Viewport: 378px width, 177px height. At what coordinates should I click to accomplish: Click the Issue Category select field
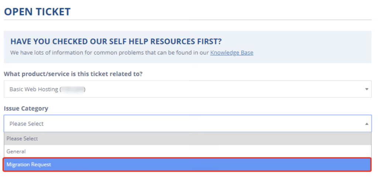coord(185,124)
